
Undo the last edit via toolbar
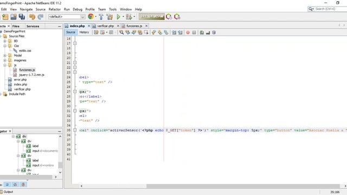click(33, 17)
